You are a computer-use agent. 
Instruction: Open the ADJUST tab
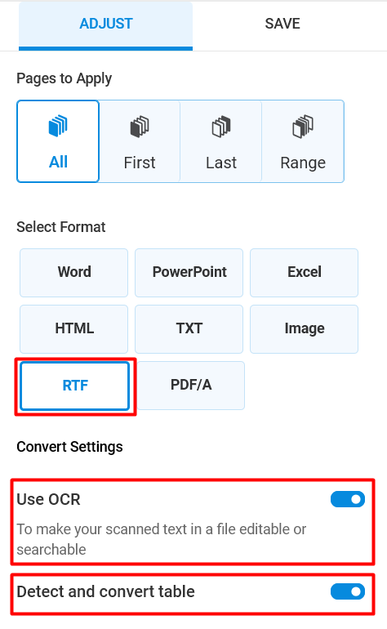click(106, 24)
